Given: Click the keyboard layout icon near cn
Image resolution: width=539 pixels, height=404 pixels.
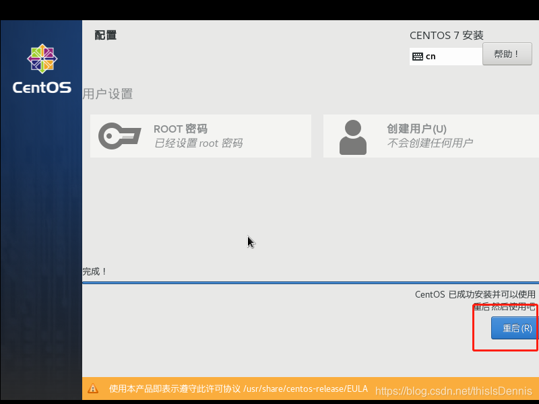Looking at the screenshot, I should pos(419,56).
